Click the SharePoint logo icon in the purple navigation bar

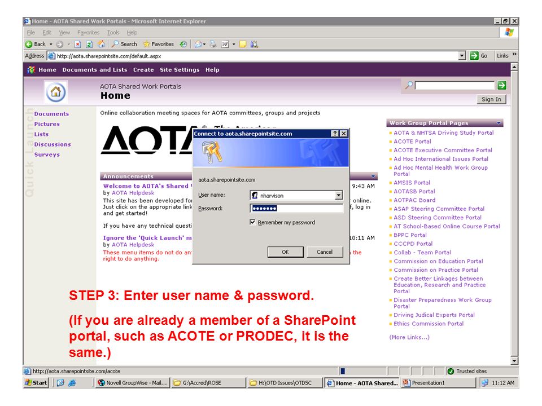pos(31,70)
